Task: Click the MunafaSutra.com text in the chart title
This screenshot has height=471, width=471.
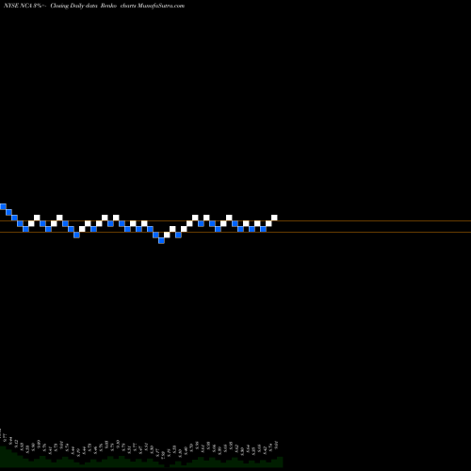Action: point(161,6)
